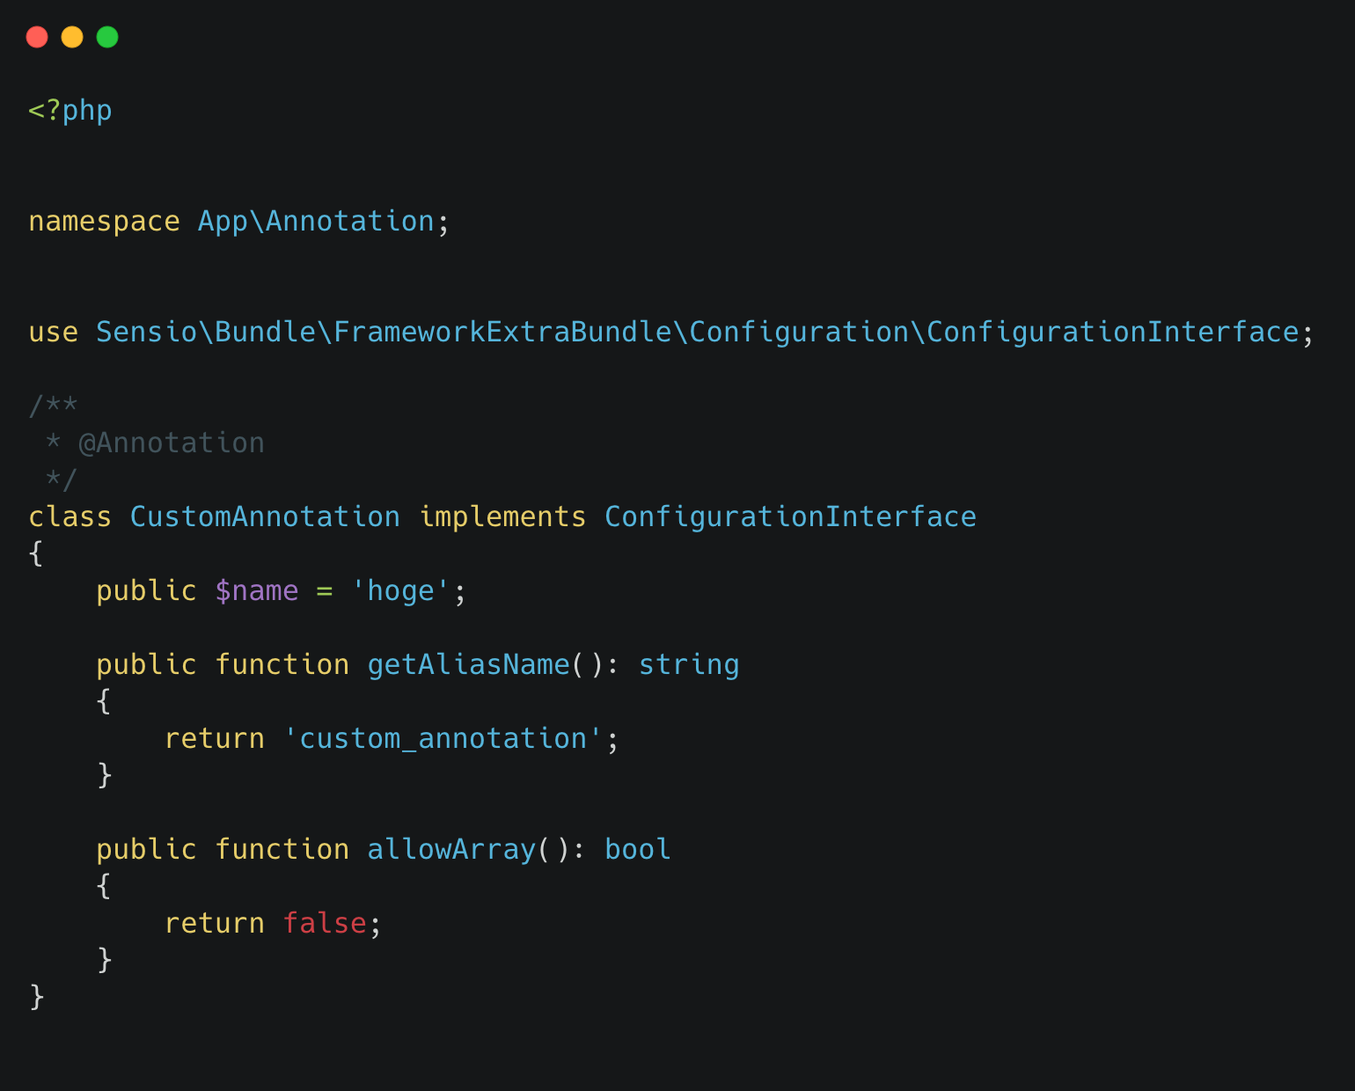
Task: Click the @Annotation docblock comment
Action: tap(172, 443)
